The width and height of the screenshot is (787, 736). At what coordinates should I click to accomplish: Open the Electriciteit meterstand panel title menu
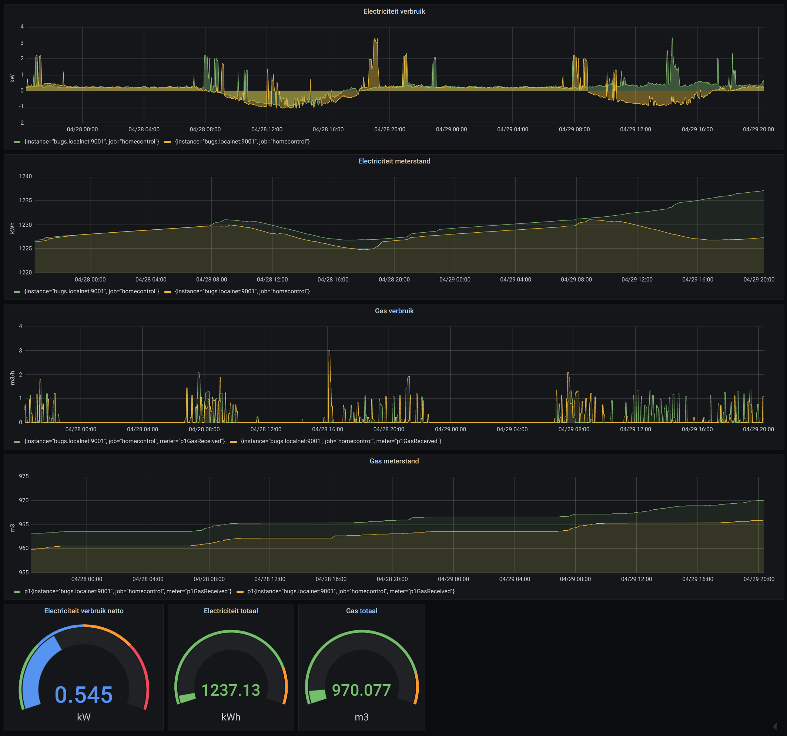point(394,161)
